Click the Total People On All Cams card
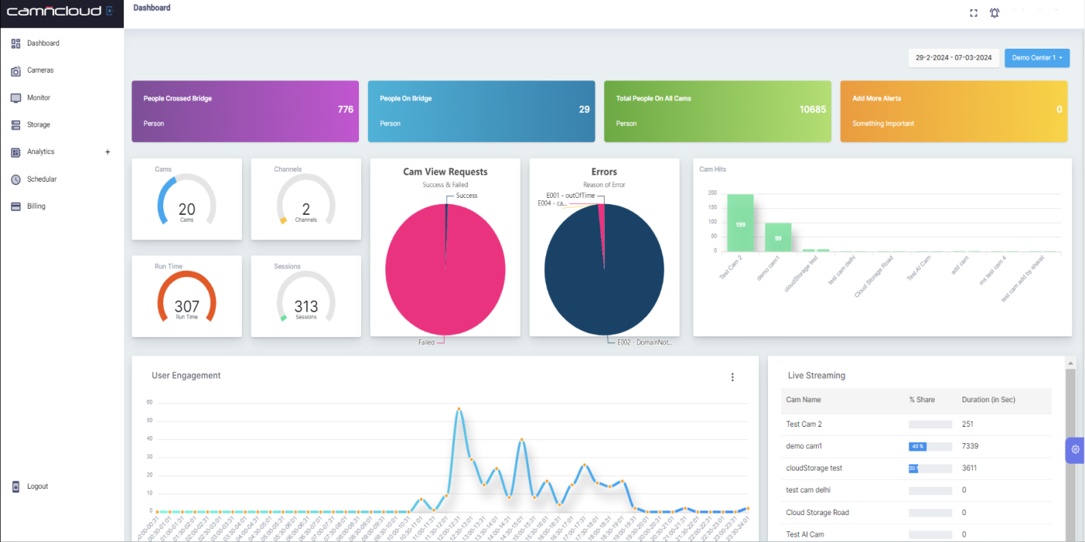The width and height of the screenshot is (1085, 542). pos(718,111)
